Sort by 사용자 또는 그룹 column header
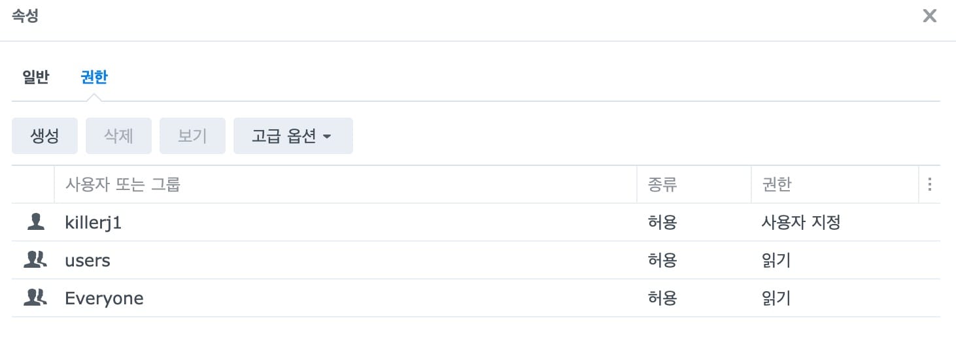This screenshot has height=337, width=956. click(122, 185)
